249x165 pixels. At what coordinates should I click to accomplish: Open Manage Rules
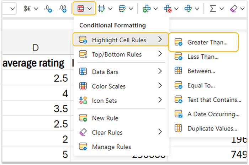[111, 147]
